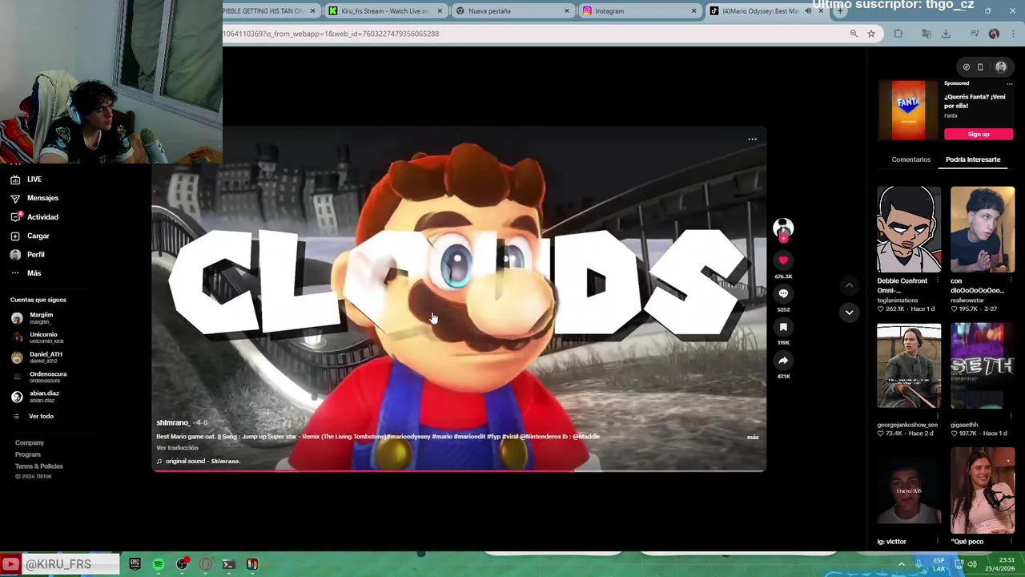Open TikTok profile avatar in header pill
This screenshot has height=577, width=1025.
(1001, 67)
